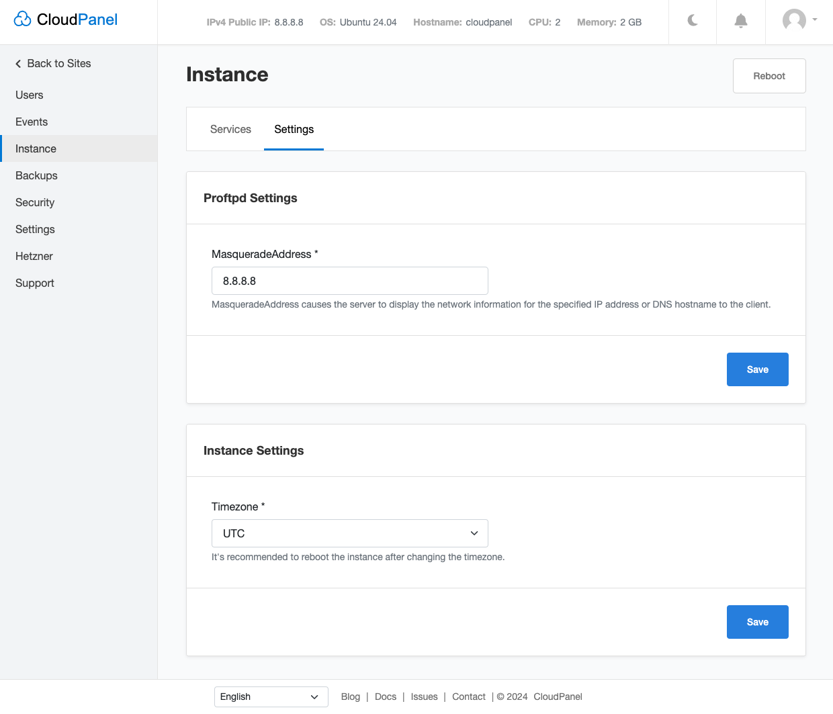Open the notifications bell

(x=740, y=21)
